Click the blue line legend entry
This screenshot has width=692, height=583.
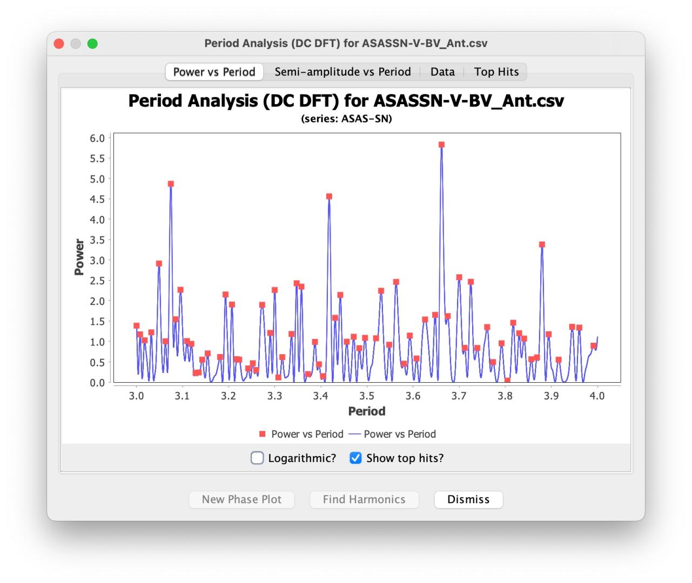392,434
